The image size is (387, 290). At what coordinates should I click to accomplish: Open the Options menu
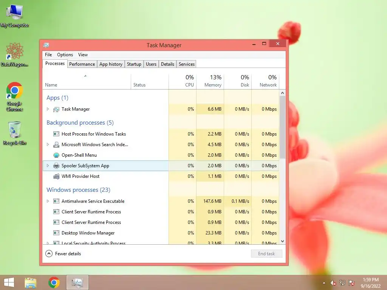[65, 55]
